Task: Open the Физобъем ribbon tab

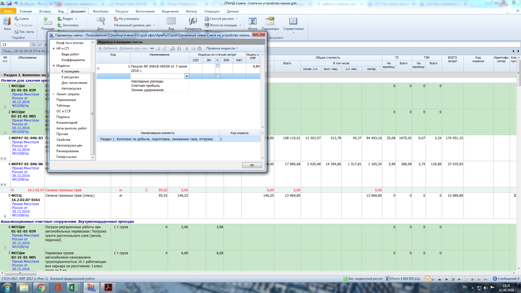Action: pos(100,11)
